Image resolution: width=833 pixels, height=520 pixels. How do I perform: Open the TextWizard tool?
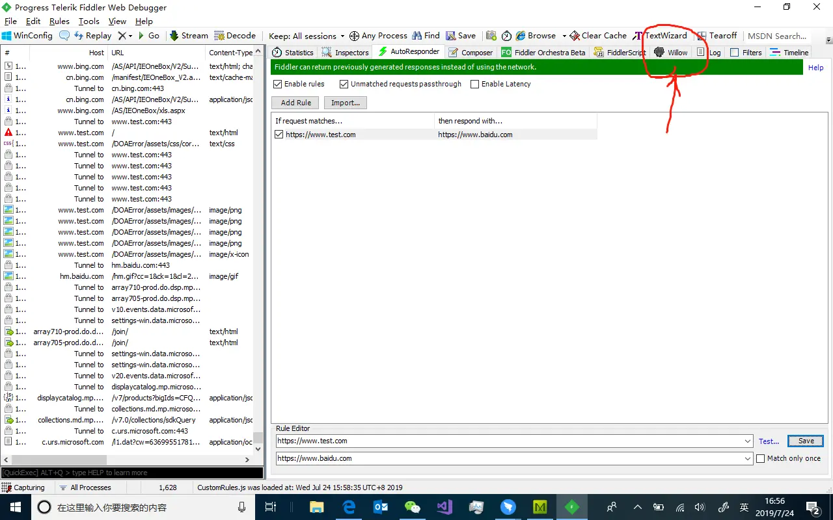pos(660,36)
